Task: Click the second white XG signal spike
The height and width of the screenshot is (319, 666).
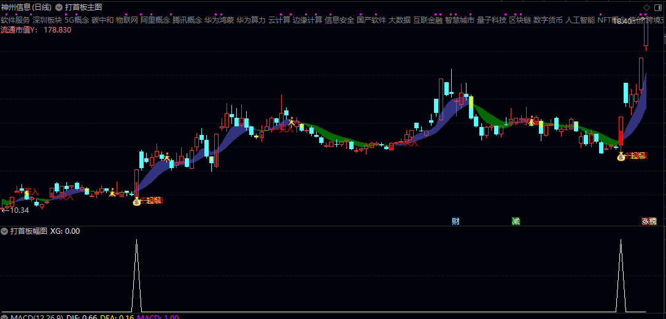Action: [x=621, y=275]
